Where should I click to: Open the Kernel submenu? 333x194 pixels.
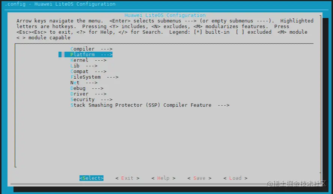click(x=88, y=60)
